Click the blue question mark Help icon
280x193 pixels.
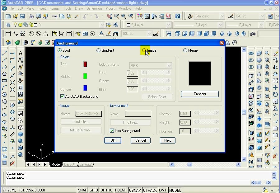[178, 16]
